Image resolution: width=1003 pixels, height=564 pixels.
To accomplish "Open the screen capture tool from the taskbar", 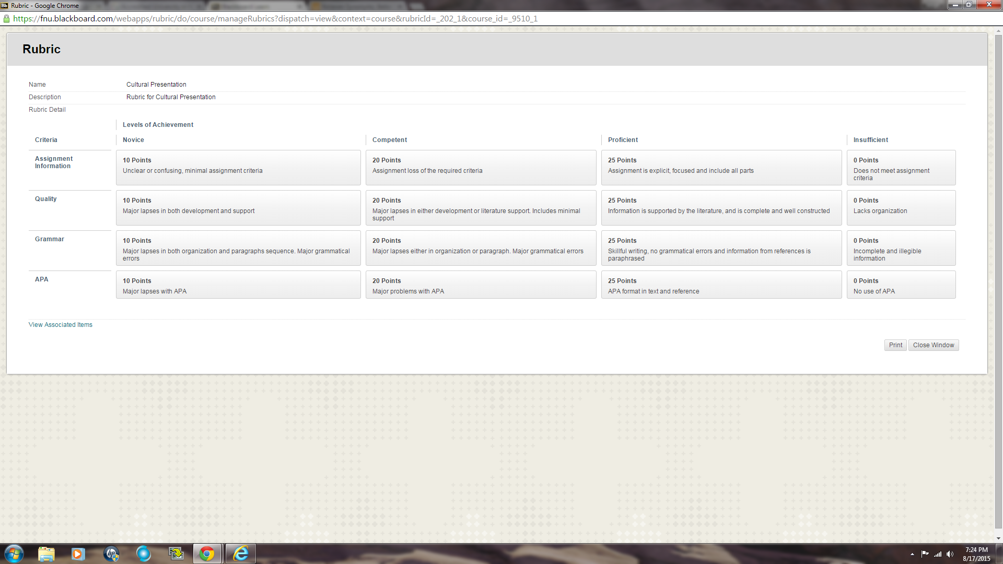I will [176, 554].
